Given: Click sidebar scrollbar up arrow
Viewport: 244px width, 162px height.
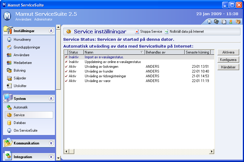Looking at the screenshot, I should (58, 27).
